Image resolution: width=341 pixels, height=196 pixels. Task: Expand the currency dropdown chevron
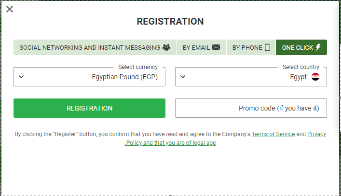tap(21, 76)
